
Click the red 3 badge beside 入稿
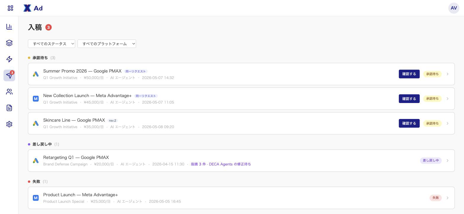click(x=49, y=27)
